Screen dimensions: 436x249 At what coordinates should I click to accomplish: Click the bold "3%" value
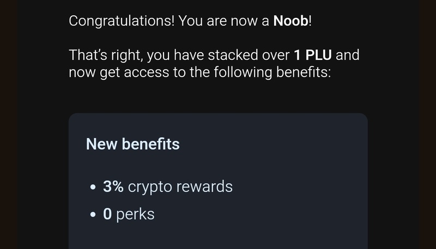pyautogui.click(x=113, y=186)
